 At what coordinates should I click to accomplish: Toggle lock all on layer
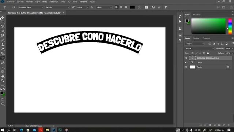[x=208, y=53]
